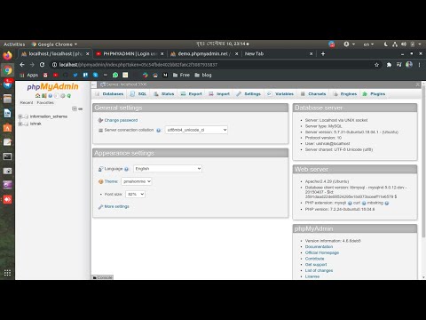Click the Chrome profile avatar

[409, 64]
